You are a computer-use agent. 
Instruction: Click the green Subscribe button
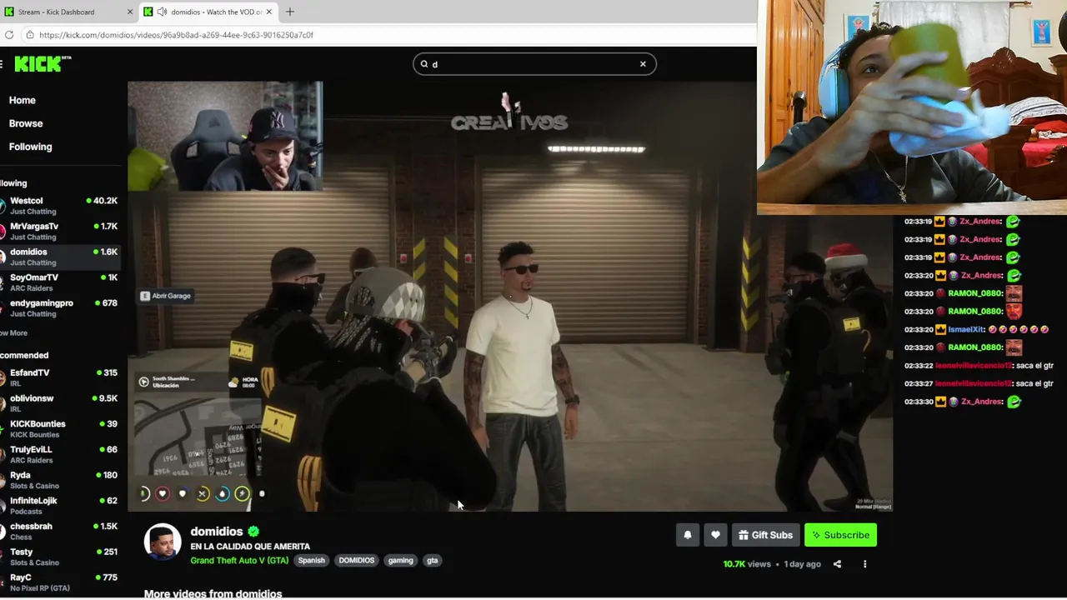(840, 535)
